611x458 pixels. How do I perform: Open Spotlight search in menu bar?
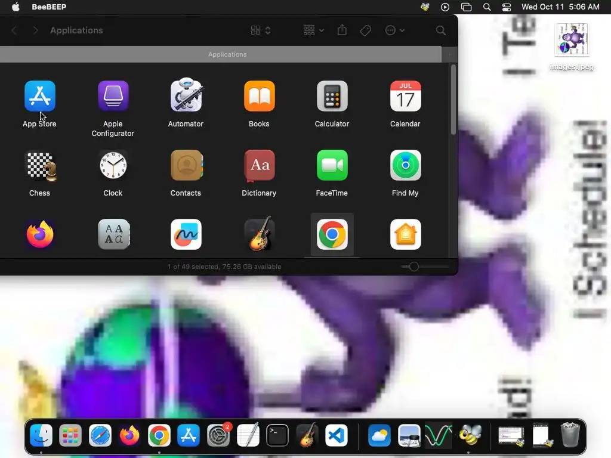[x=487, y=7]
